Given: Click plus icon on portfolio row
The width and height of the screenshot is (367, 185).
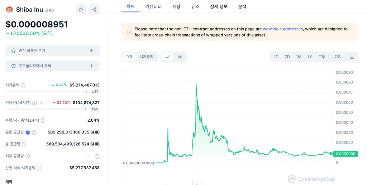Looking at the screenshot, I should pyautogui.click(x=91, y=66).
